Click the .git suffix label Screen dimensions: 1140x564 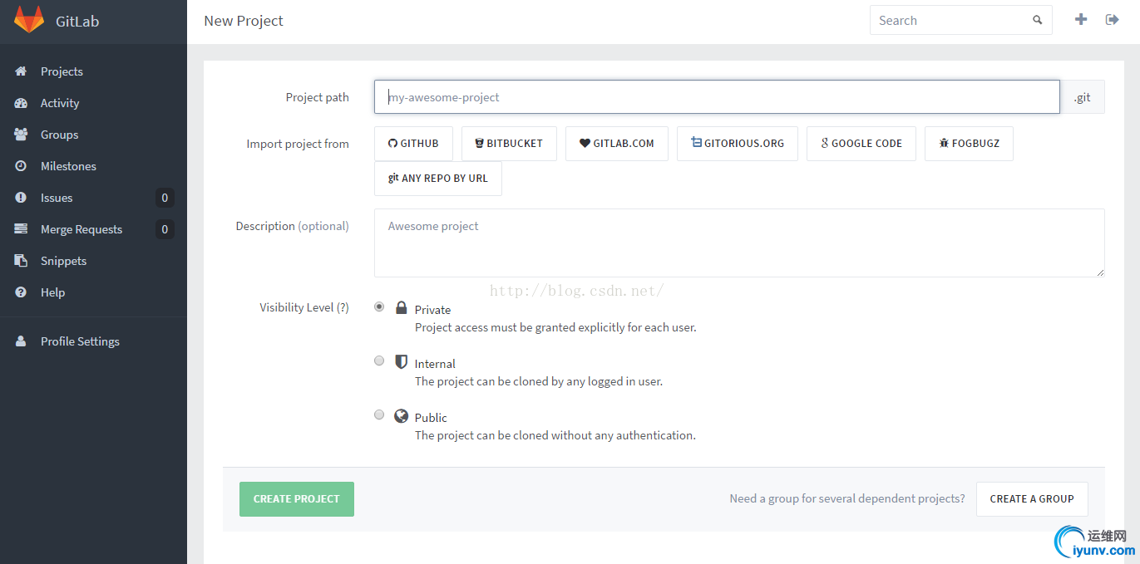[x=1083, y=97]
